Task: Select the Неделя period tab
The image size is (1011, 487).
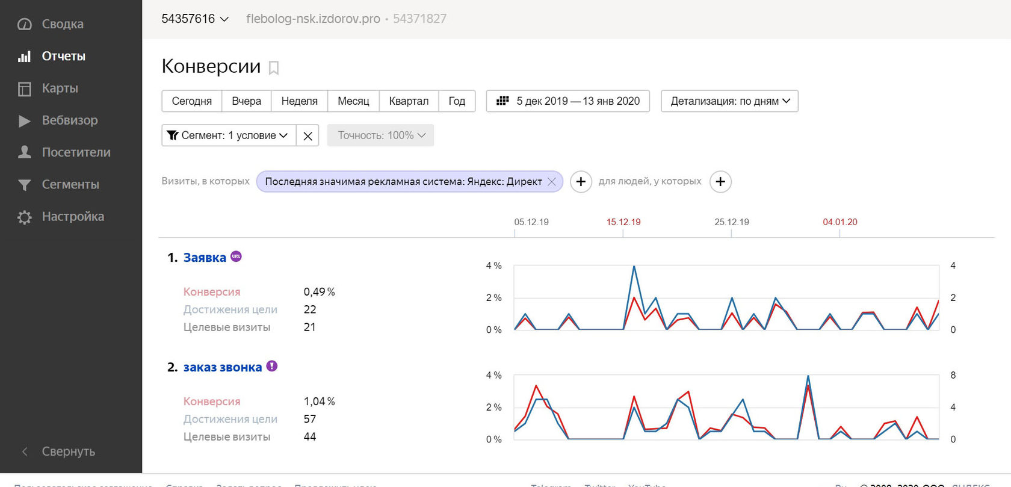Action: (299, 101)
